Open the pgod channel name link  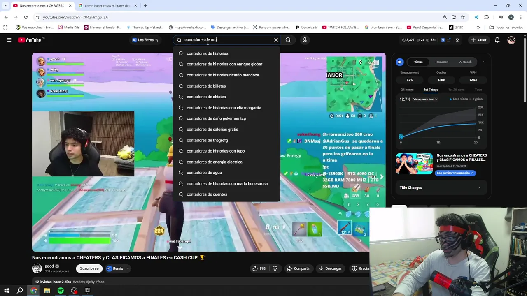[x=49, y=266]
